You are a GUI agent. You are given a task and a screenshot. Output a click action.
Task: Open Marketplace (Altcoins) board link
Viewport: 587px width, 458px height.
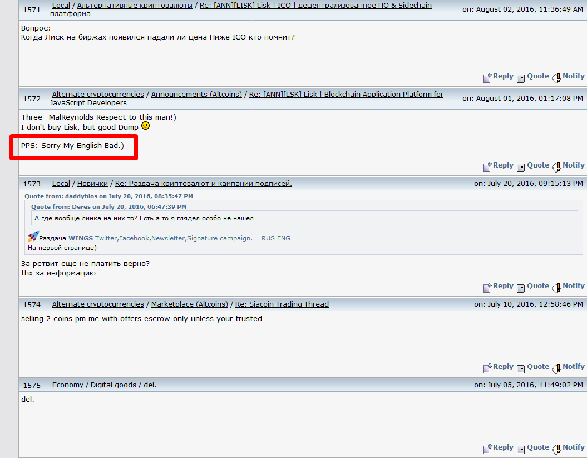point(189,304)
